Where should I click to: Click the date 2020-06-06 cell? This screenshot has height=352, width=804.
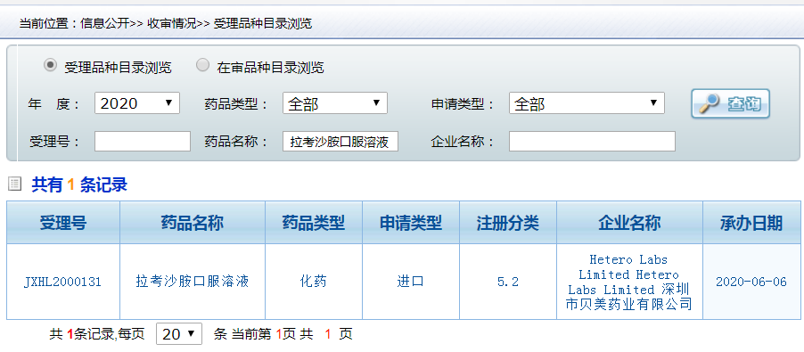751,282
